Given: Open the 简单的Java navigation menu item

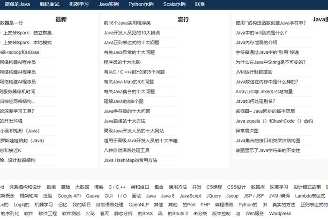Looking at the screenshot, I should coord(17,4).
